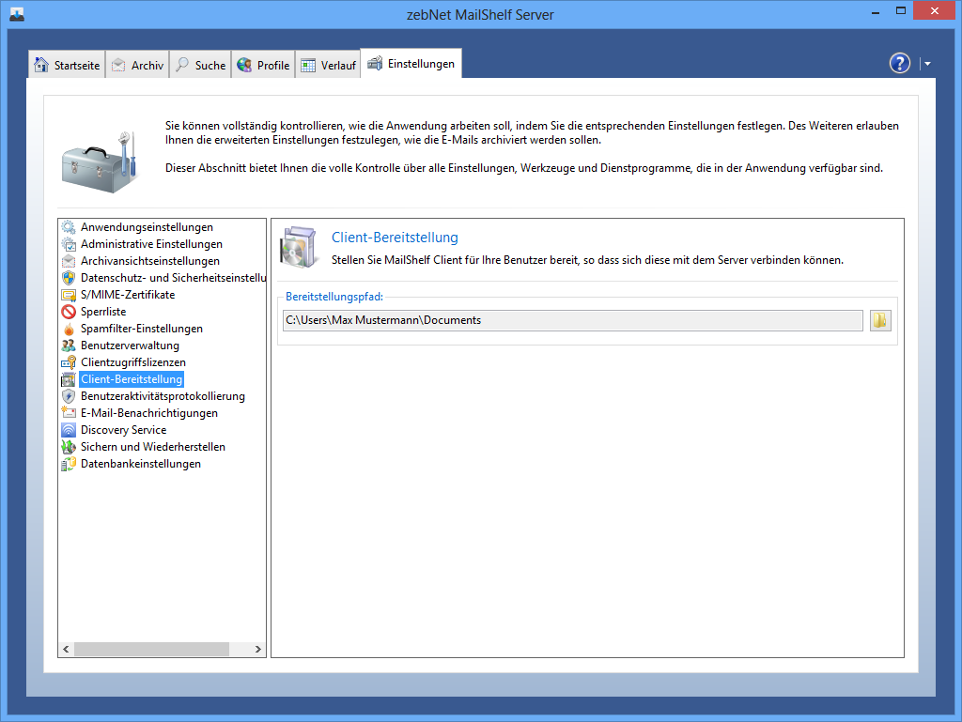Click the users icon of Benutzerverwaltung
The height and width of the screenshot is (722, 962).
point(69,346)
